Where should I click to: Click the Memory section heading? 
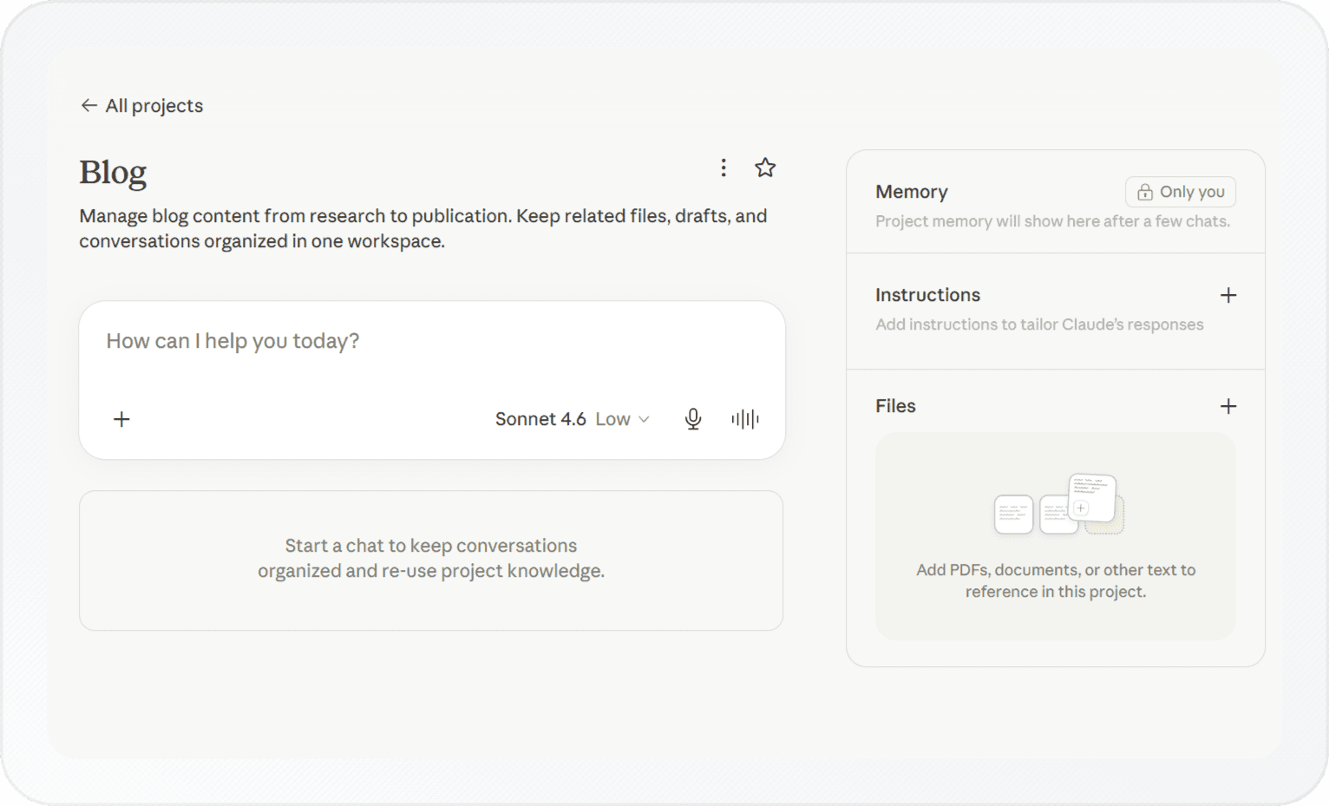tap(912, 192)
